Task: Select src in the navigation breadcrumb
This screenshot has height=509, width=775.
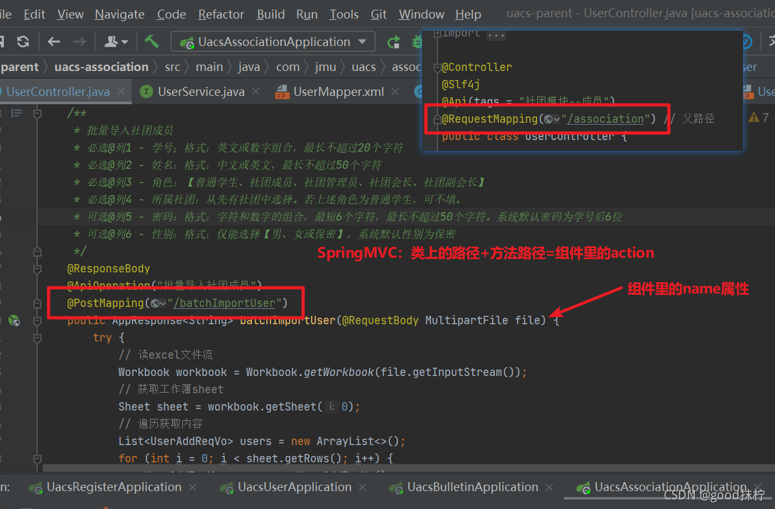Action: [x=173, y=67]
